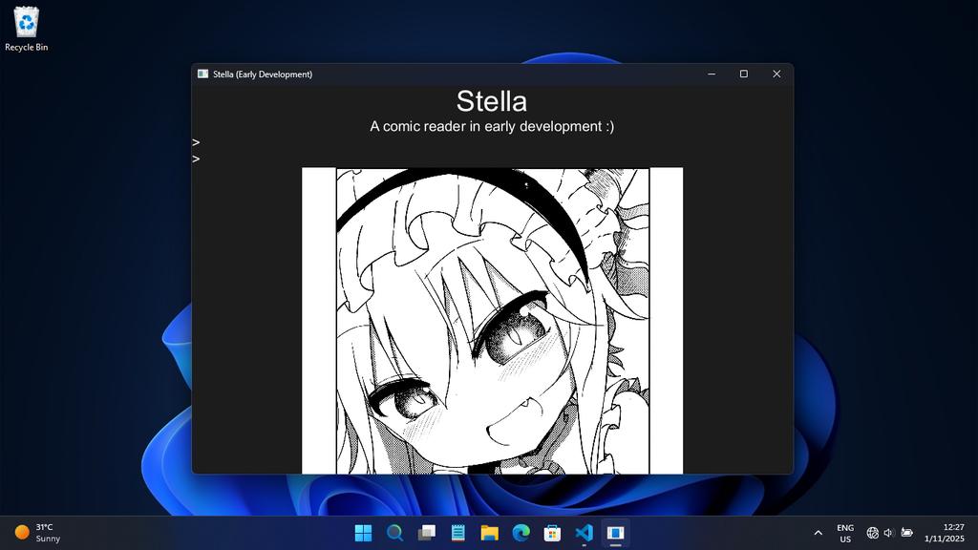
Task: Maximize the Stella window
Action: [744, 74]
